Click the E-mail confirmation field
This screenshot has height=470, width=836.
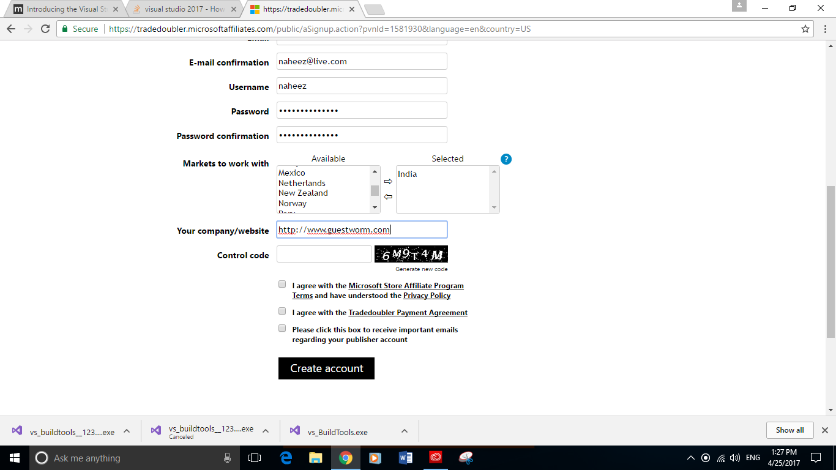[x=362, y=61]
